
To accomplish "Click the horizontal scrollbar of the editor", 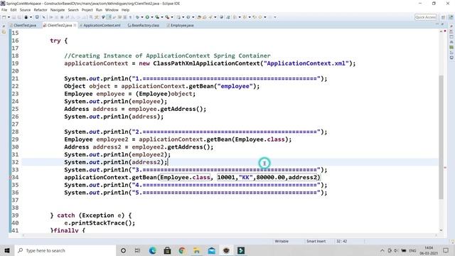I will point(229,235).
